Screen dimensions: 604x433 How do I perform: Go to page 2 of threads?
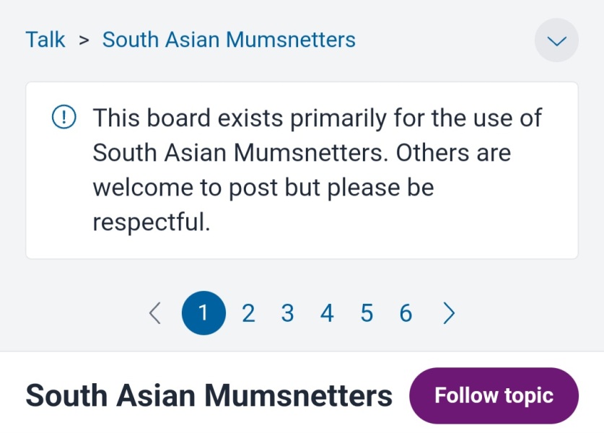[248, 313]
